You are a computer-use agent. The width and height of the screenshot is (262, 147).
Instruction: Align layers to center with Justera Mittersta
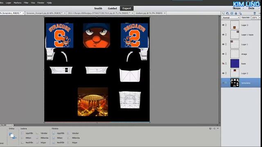42,138
